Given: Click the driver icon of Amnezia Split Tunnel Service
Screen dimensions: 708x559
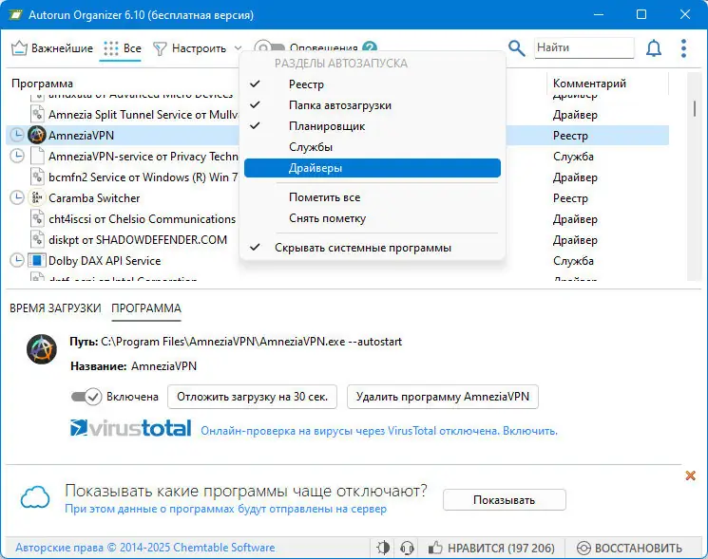Looking at the screenshot, I should click(37, 114).
